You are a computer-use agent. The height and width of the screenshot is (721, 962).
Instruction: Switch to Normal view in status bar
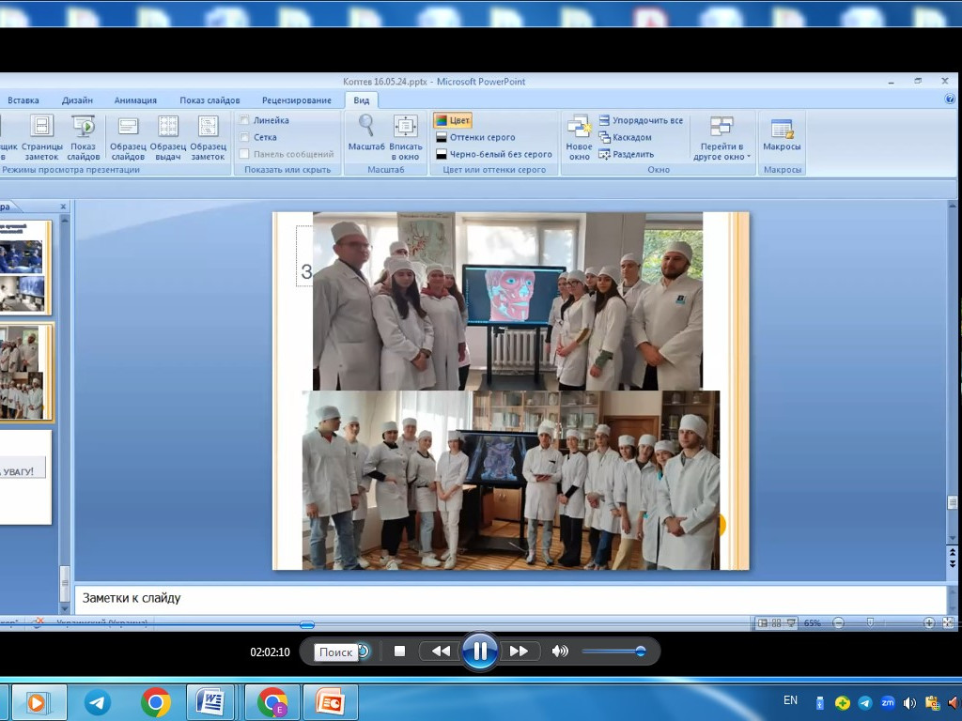pyautogui.click(x=763, y=623)
